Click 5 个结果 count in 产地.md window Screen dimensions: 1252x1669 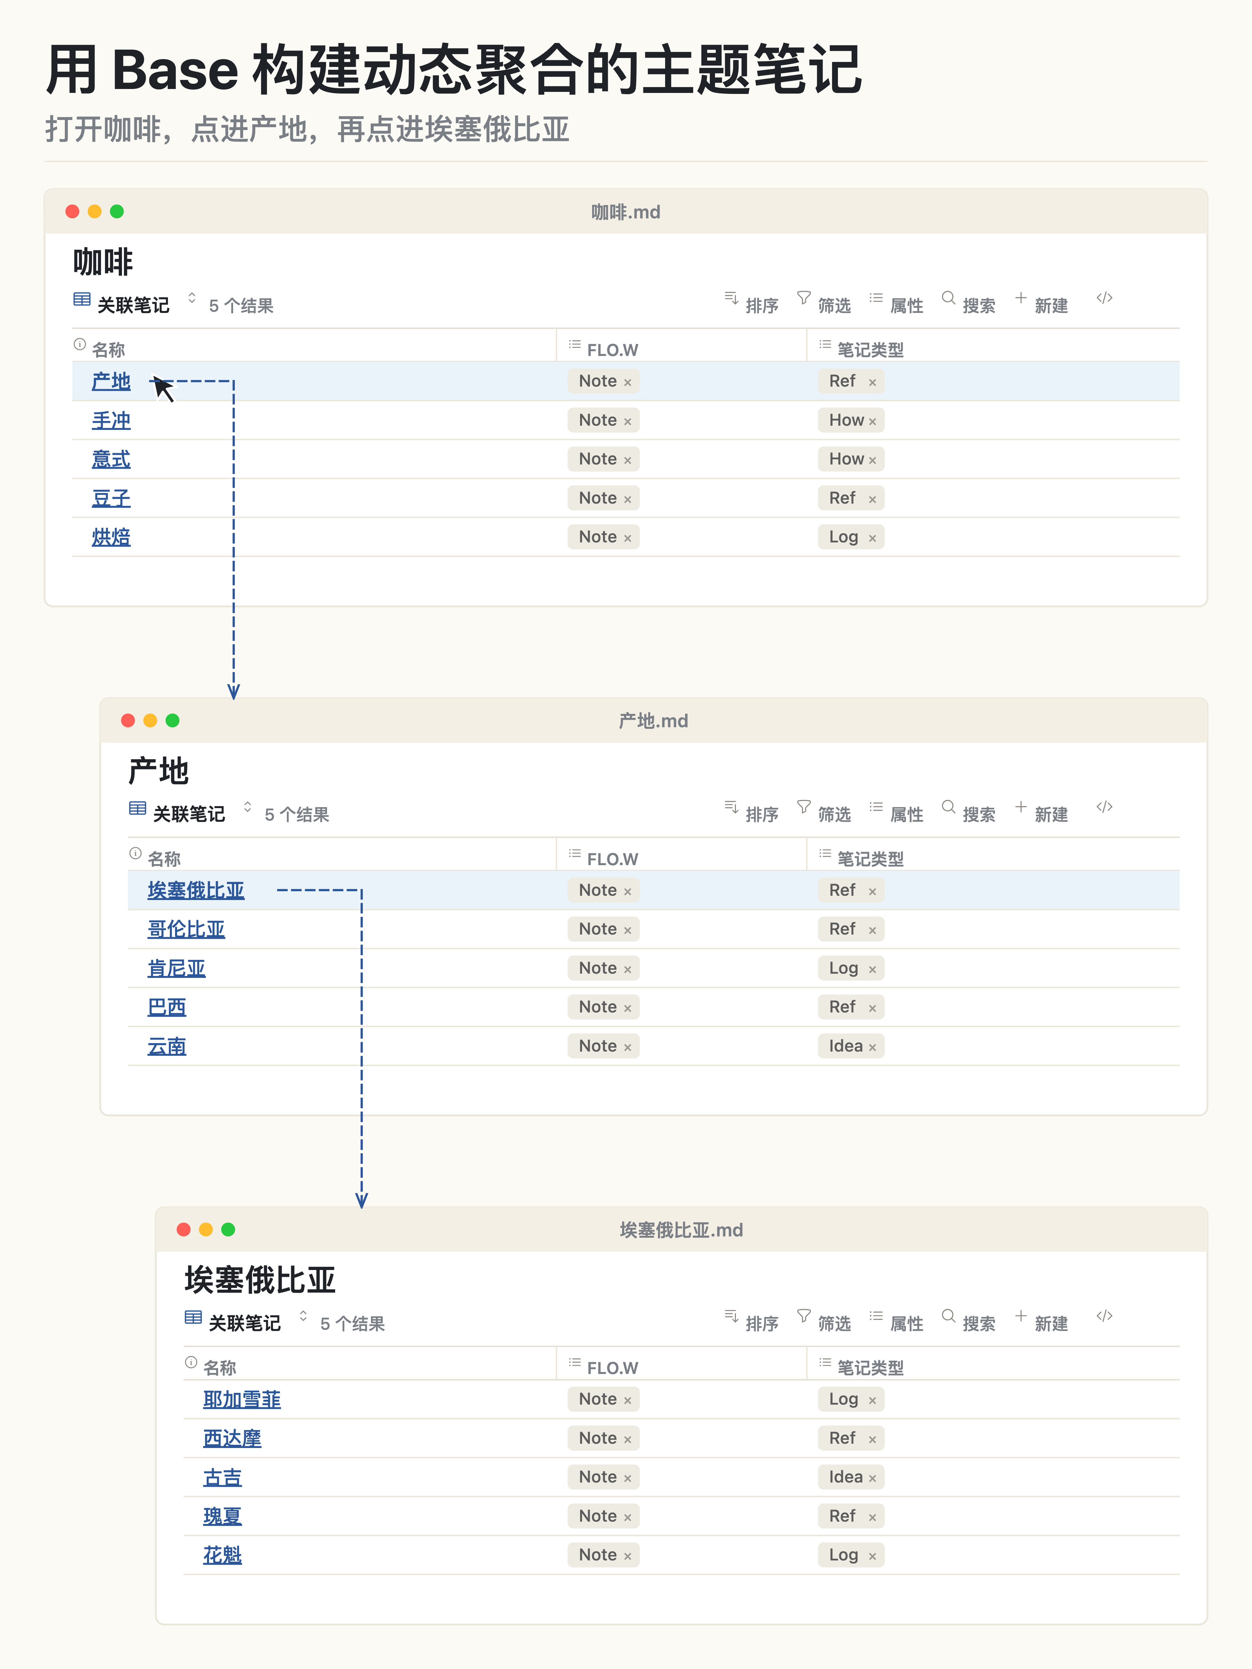click(297, 814)
